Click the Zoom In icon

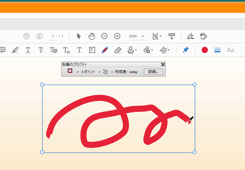click(x=117, y=36)
